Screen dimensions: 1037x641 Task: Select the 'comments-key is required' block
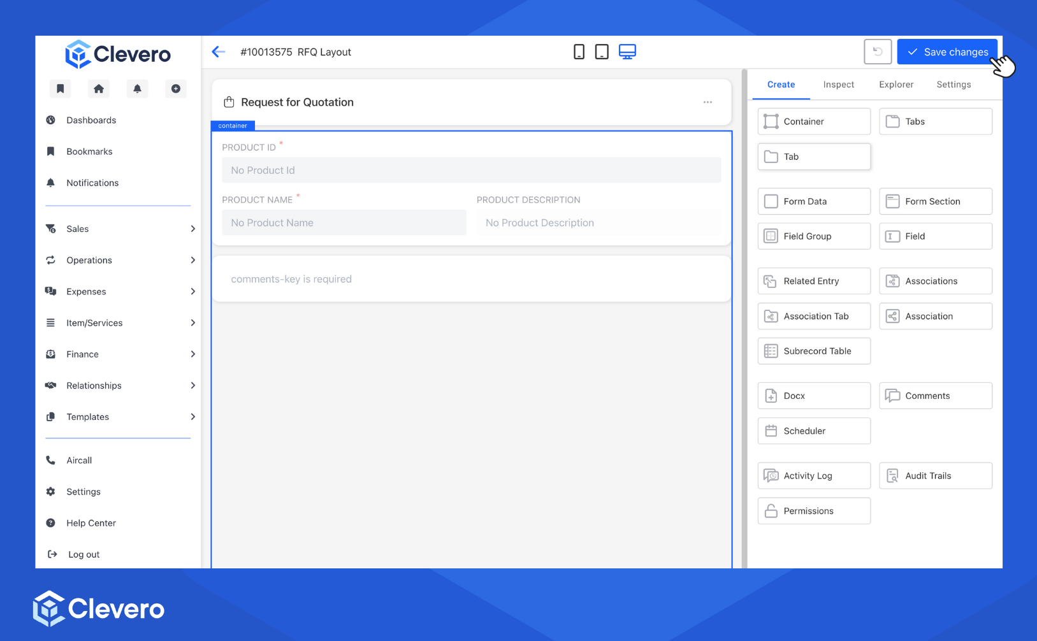click(x=472, y=279)
